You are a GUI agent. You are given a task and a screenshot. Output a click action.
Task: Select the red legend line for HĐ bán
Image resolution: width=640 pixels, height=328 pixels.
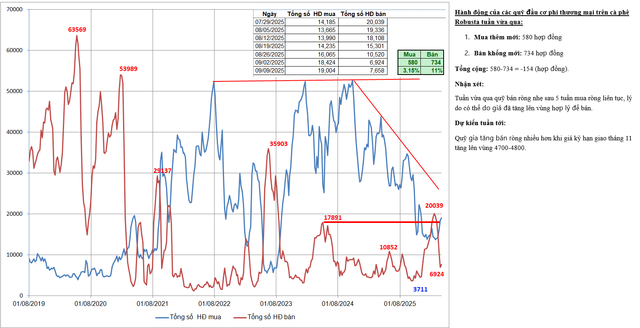coord(240,318)
